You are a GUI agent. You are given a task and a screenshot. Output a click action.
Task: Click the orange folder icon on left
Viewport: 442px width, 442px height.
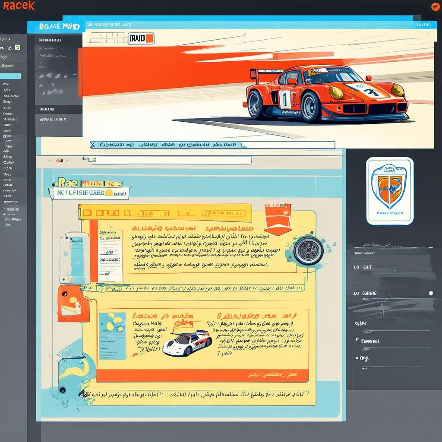click(x=73, y=303)
